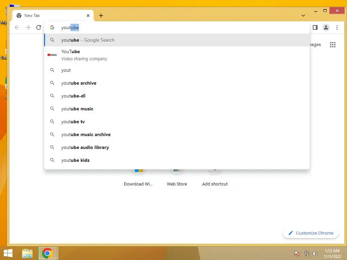The height and width of the screenshot is (260, 347).
Task: Select the 'youtube music' suggestion
Action: click(x=177, y=109)
